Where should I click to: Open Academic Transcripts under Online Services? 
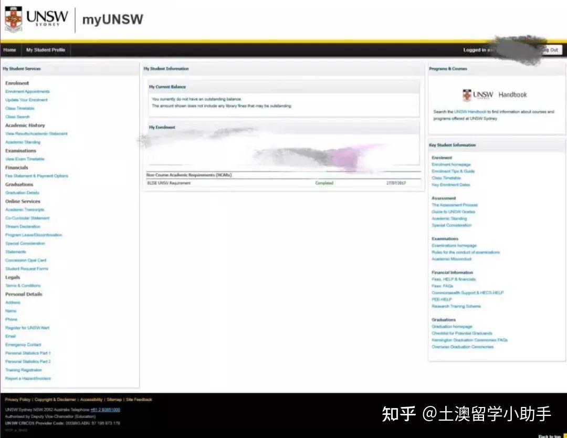(x=25, y=210)
